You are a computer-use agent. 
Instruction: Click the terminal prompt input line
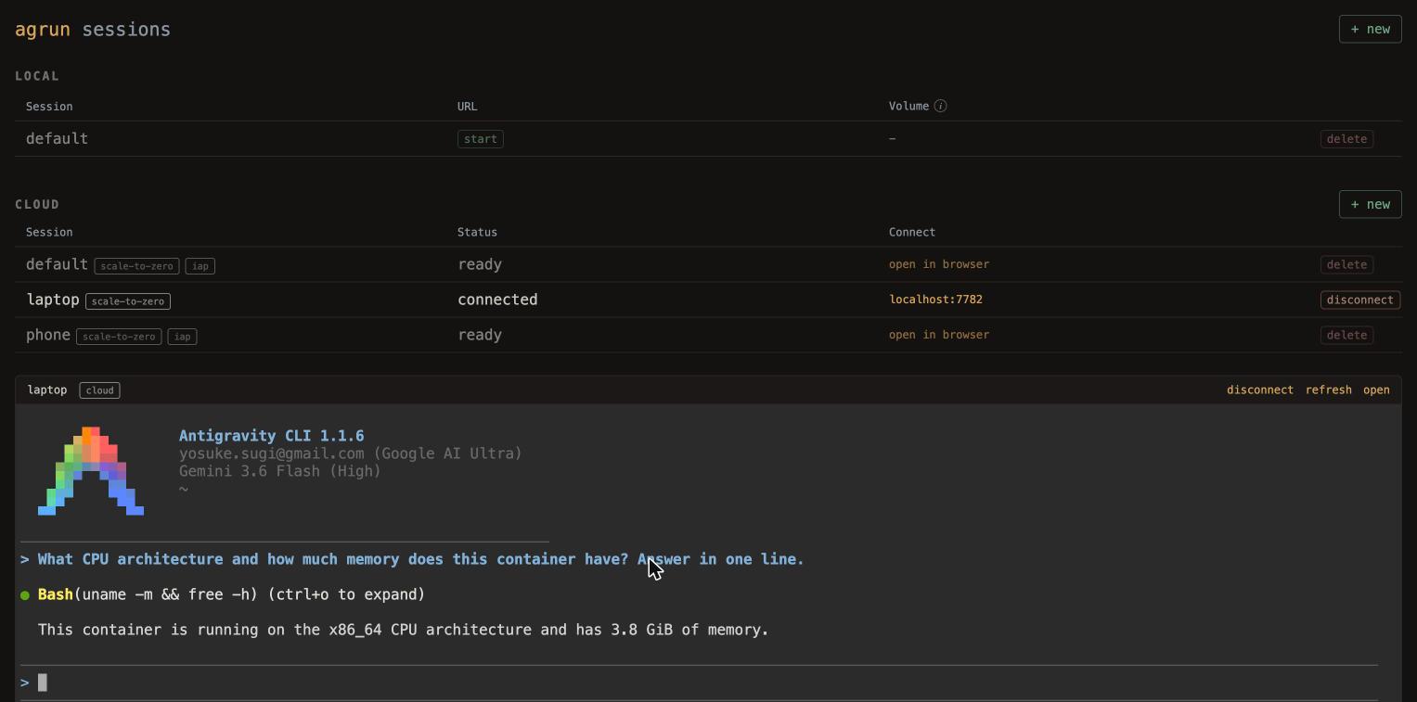699,683
